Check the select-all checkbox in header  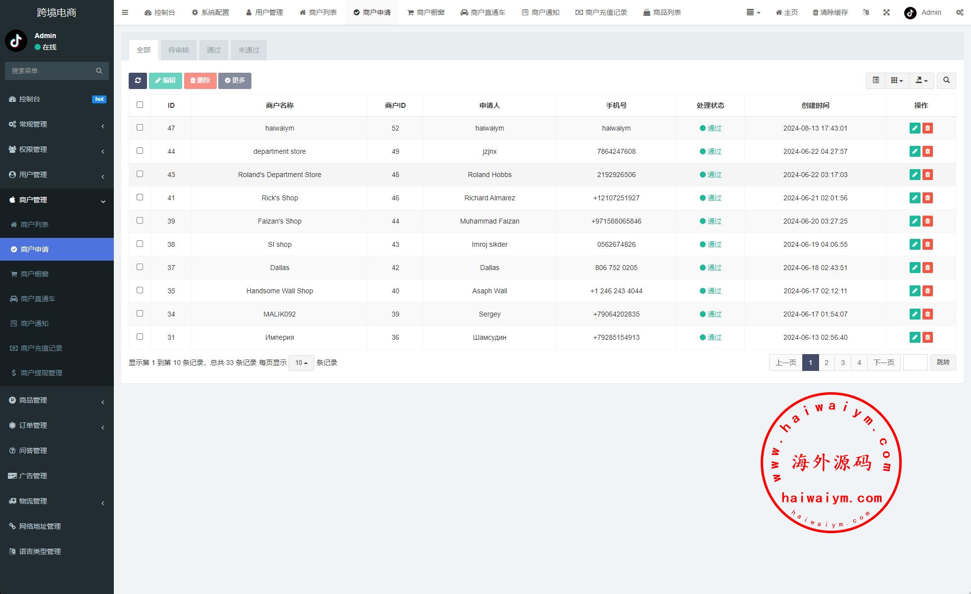click(140, 105)
